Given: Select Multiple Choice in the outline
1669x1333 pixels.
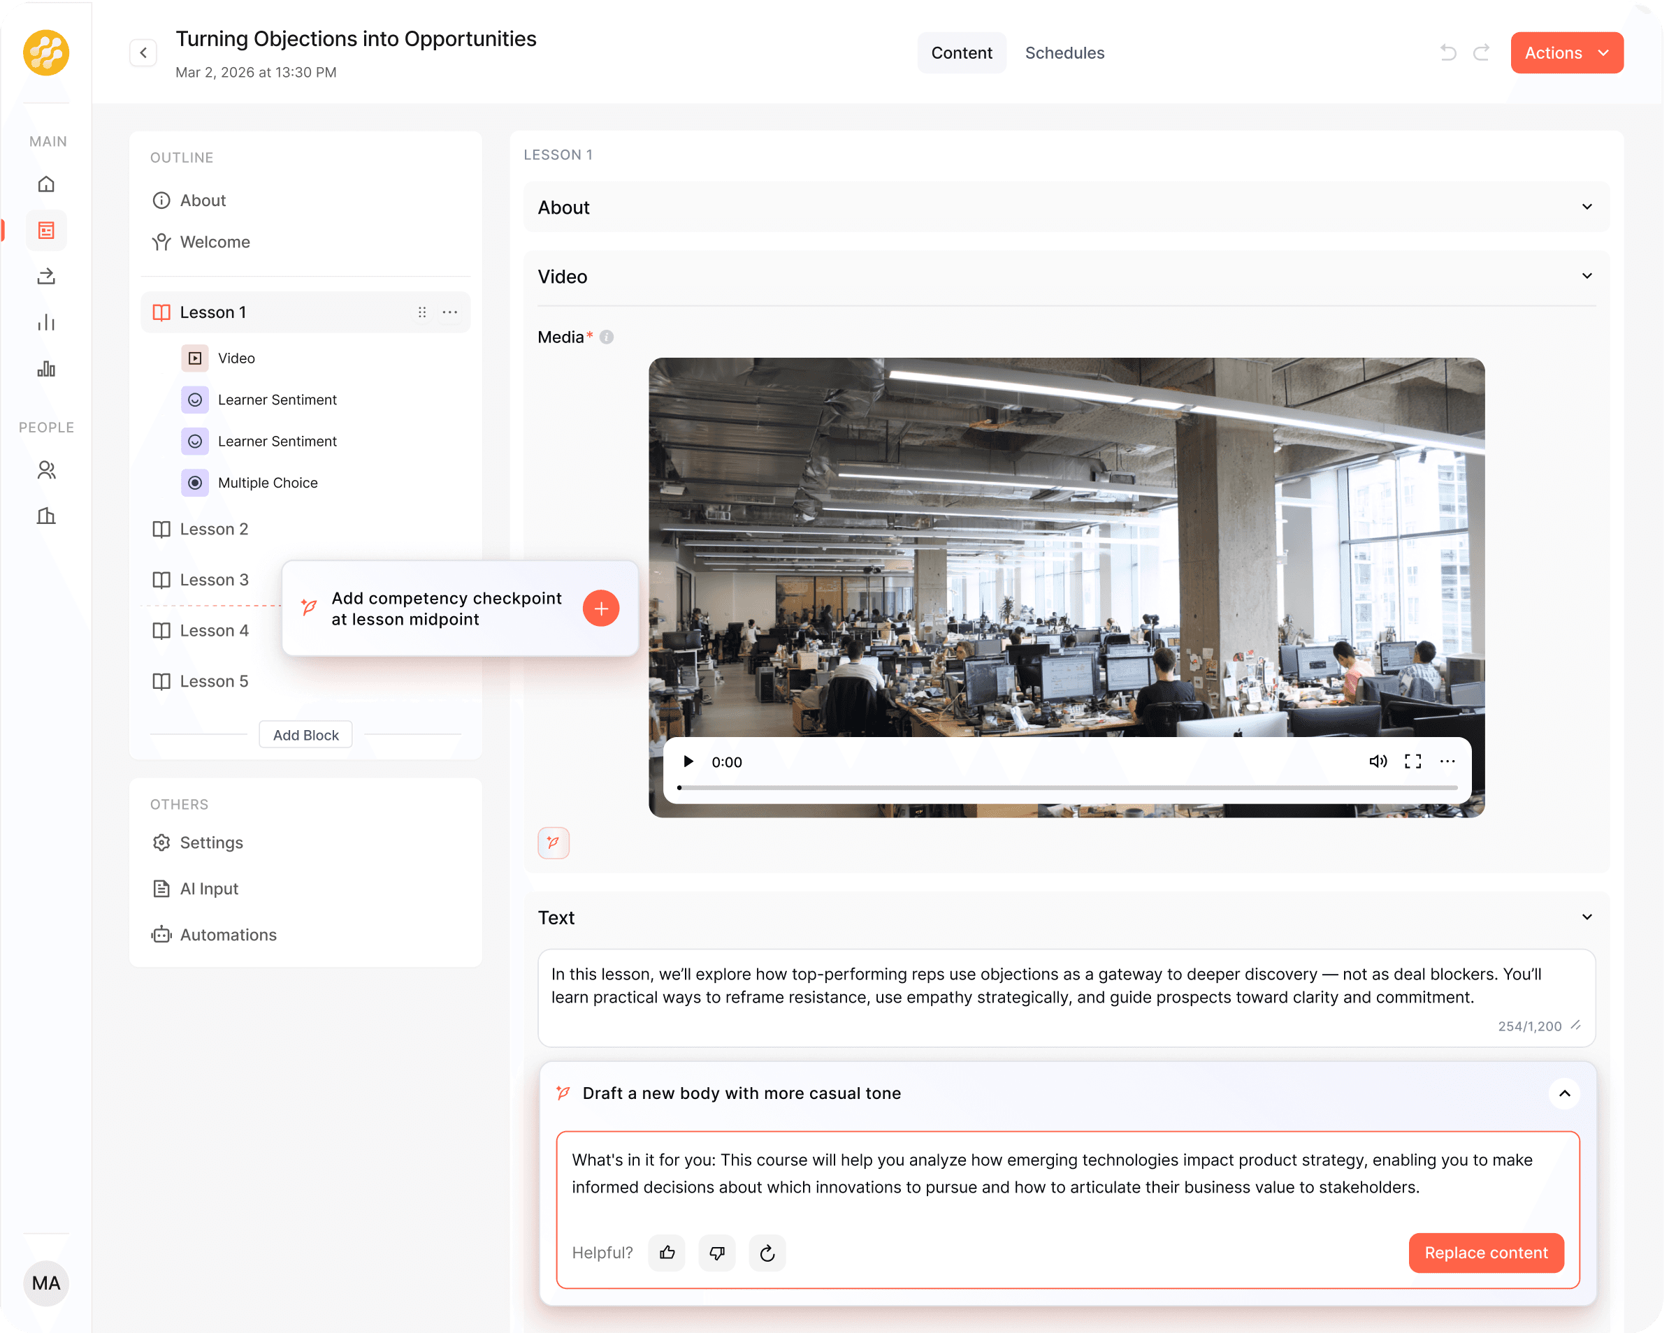Looking at the screenshot, I should coord(268,483).
